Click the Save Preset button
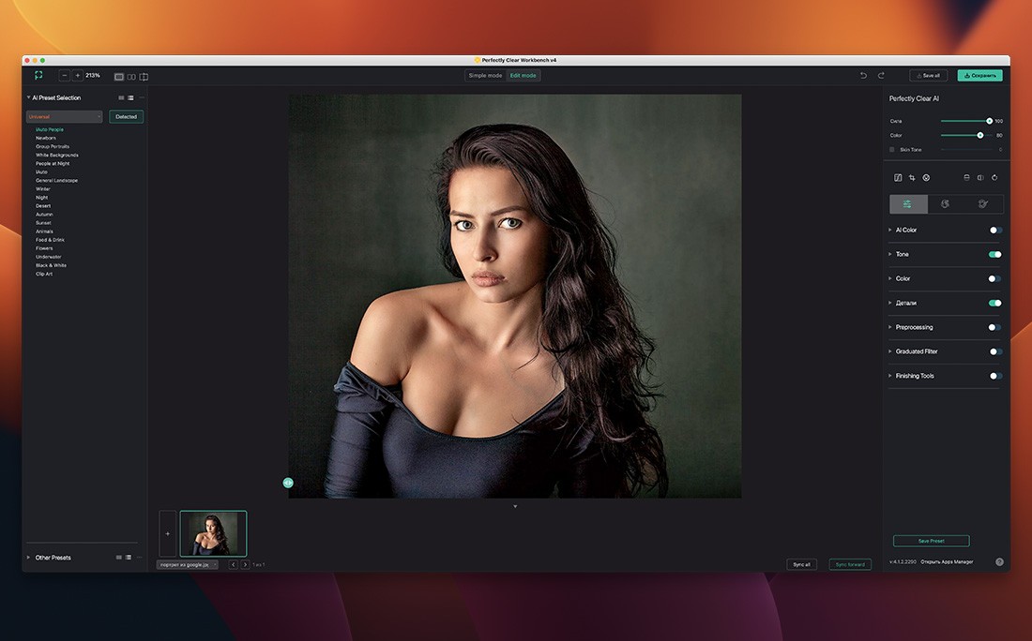The width and height of the screenshot is (1032, 641). [x=931, y=541]
